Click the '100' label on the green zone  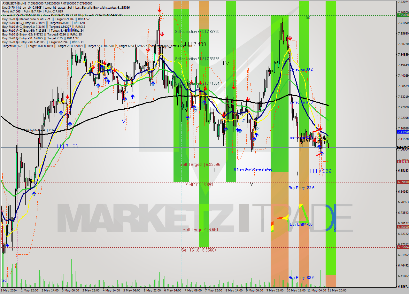tap(307, 18)
